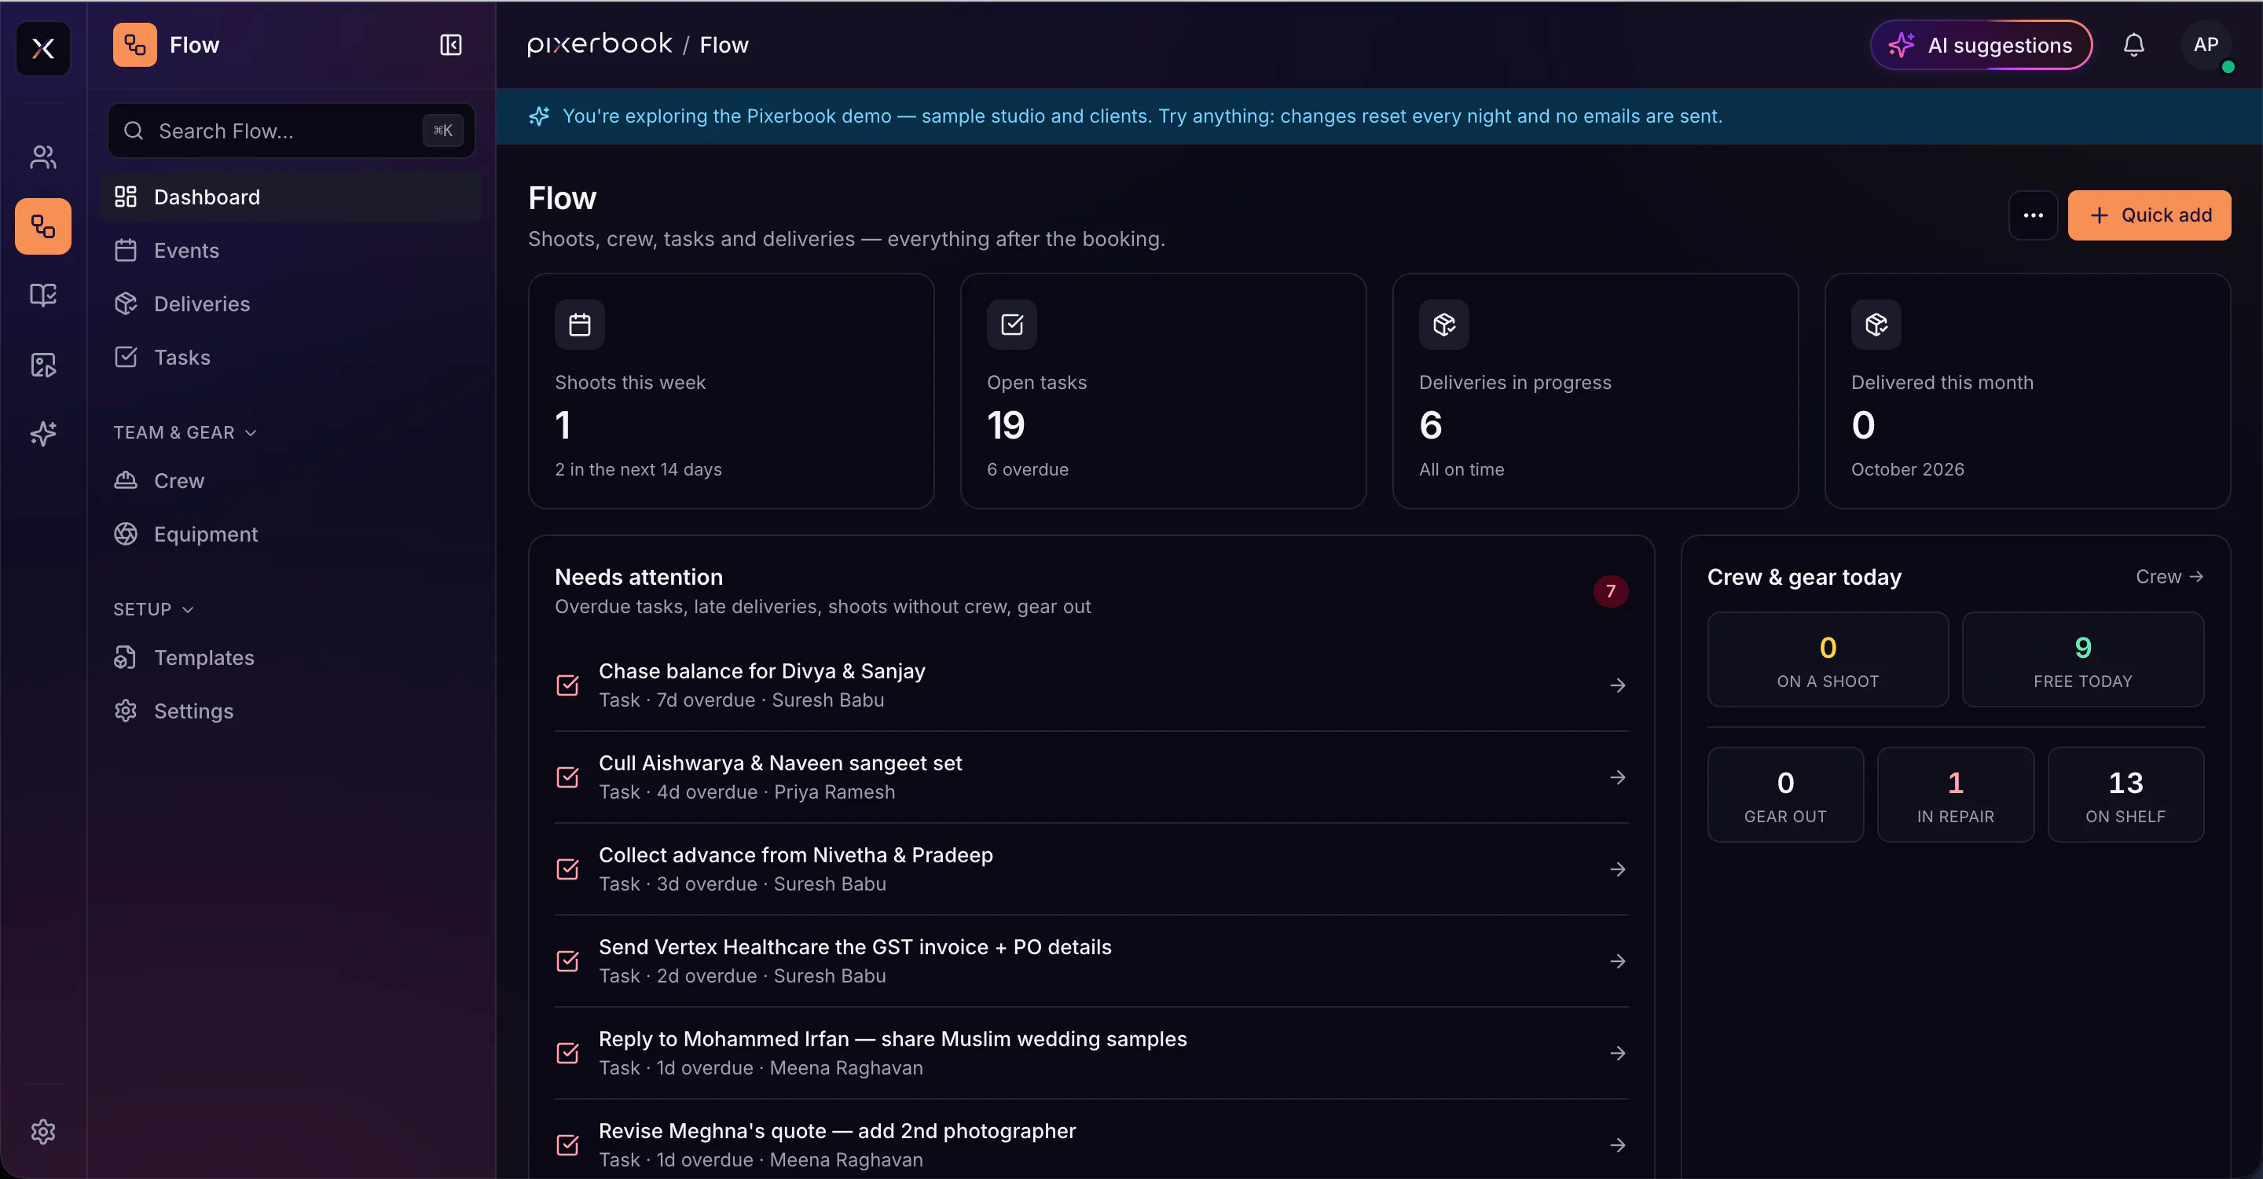
Task: Check off Cull Aishwarya & Naveen sangeet set
Action: click(x=568, y=777)
